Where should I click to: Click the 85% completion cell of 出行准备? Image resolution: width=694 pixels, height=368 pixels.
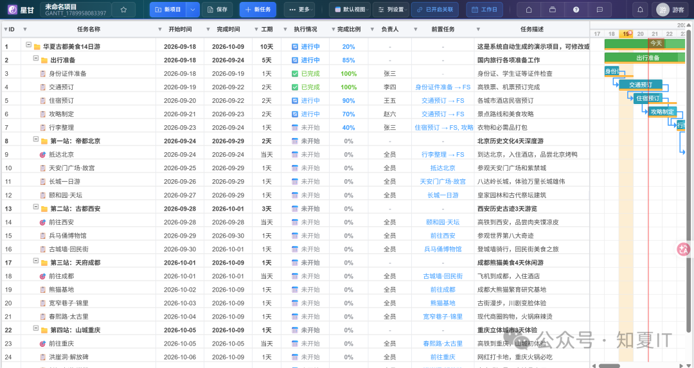(x=348, y=60)
